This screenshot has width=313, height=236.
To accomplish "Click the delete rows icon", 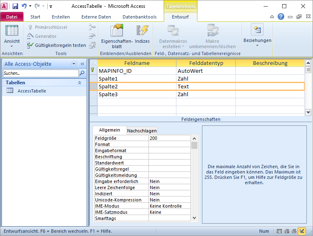I will pos(92,36).
